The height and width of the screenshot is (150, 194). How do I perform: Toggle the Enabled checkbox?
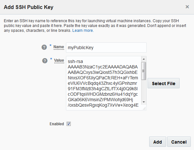[69, 124]
